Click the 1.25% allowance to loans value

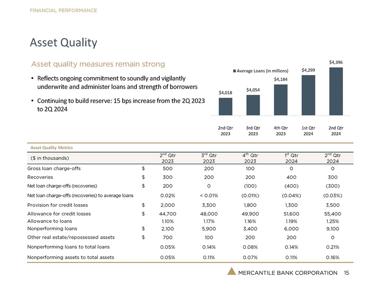point(332,221)
